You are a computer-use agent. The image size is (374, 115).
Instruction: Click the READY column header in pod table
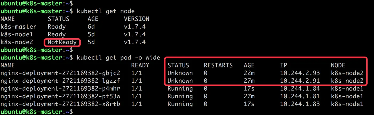click(140, 65)
